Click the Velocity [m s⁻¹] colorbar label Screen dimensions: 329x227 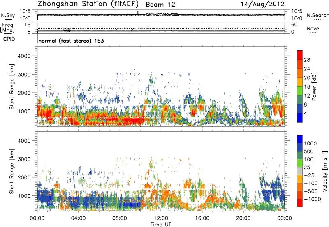coord(325,171)
